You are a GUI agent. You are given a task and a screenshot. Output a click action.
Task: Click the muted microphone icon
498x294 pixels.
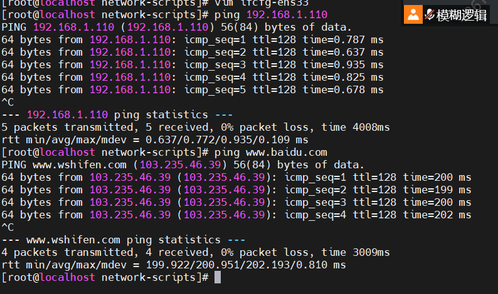pos(430,14)
